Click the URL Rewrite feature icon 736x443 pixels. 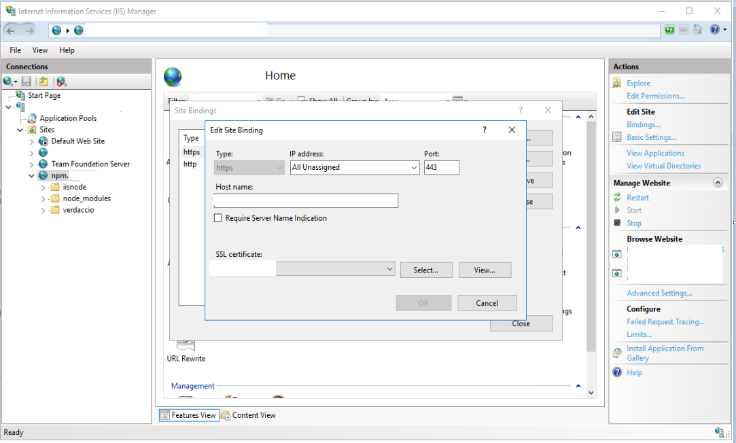coord(186,344)
